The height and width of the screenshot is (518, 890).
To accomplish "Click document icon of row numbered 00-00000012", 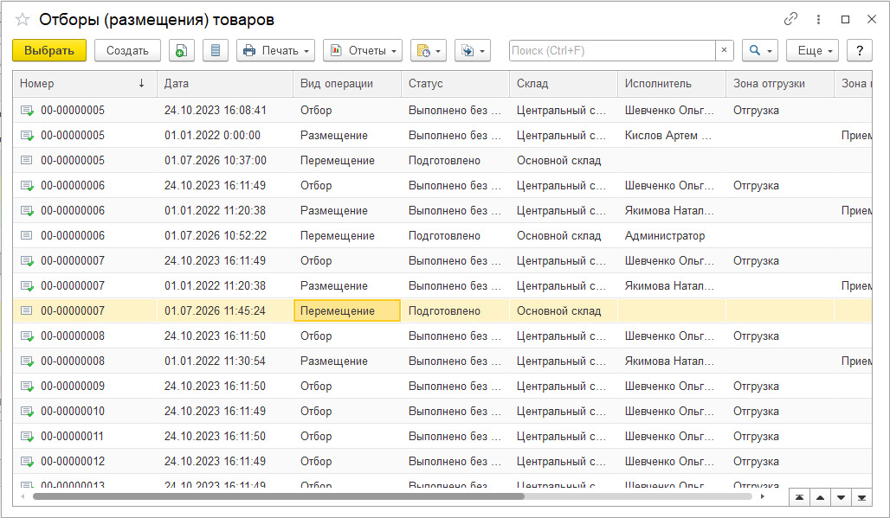I will [27, 461].
